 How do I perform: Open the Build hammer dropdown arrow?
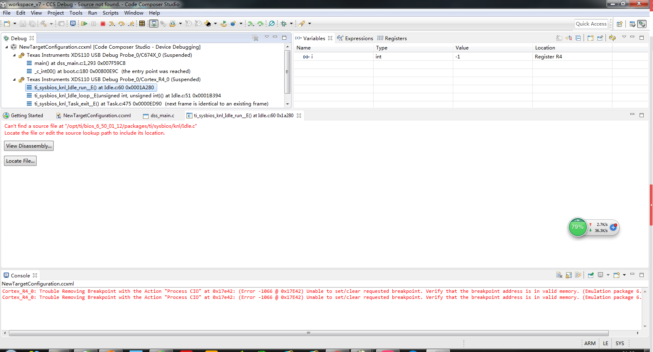coord(51,24)
